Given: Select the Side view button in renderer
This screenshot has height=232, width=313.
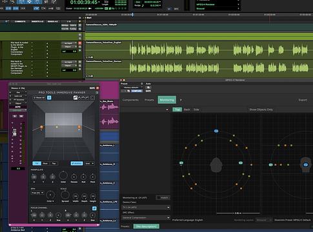Looking at the screenshot, I should click(x=196, y=110).
